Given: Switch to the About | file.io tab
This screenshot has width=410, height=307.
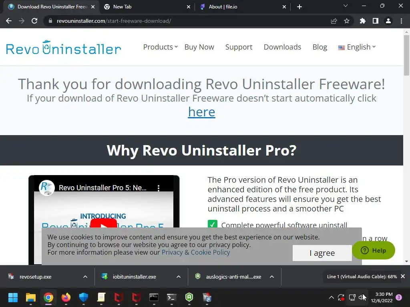Looking at the screenshot, I should pos(243,7).
